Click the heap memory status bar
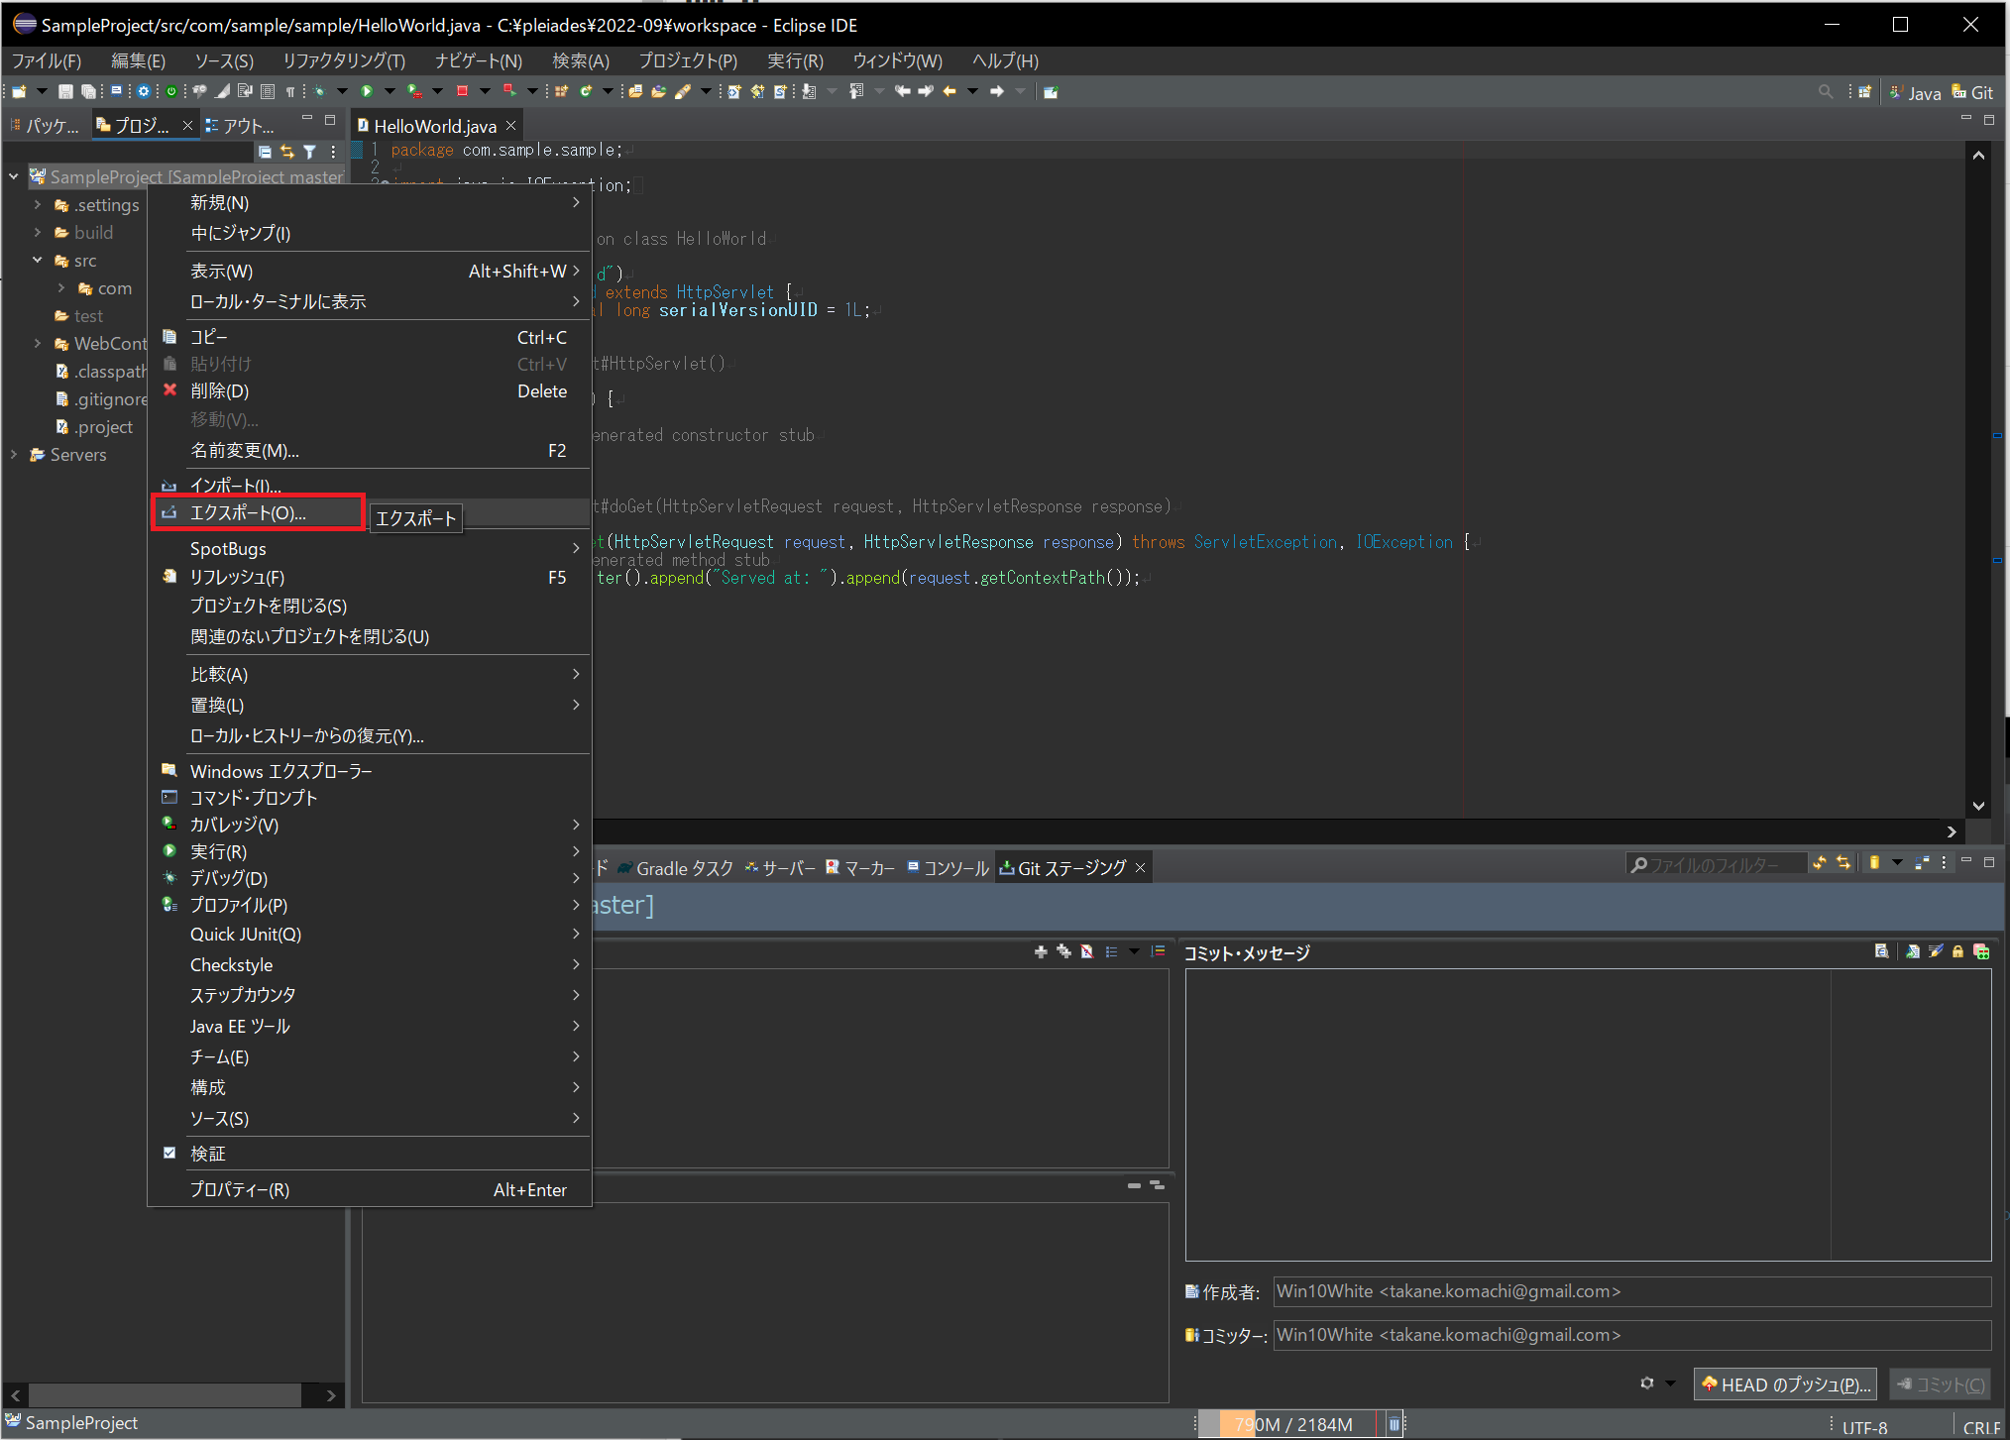This screenshot has width=2010, height=1440. (1293, 1424)
